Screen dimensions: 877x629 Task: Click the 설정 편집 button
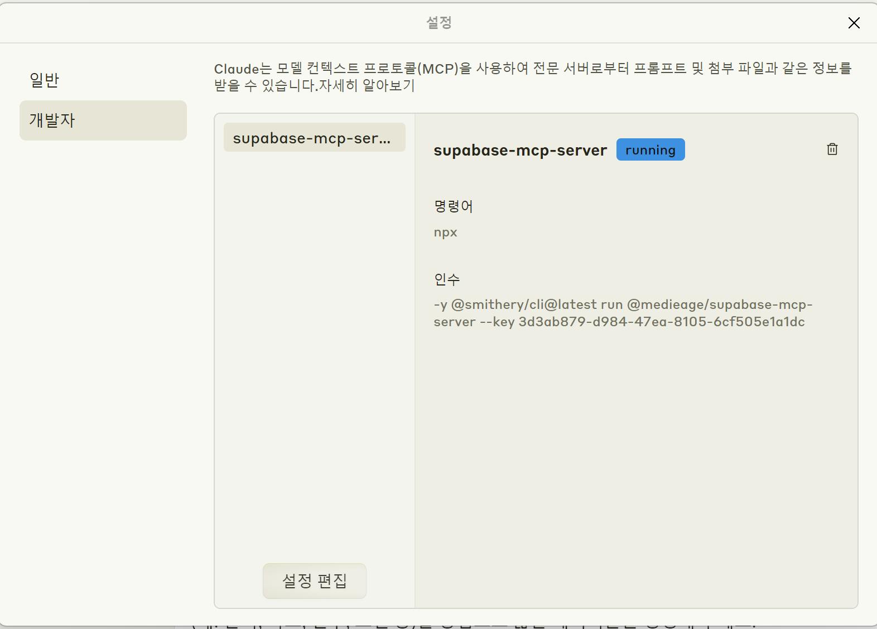(315, 580)
